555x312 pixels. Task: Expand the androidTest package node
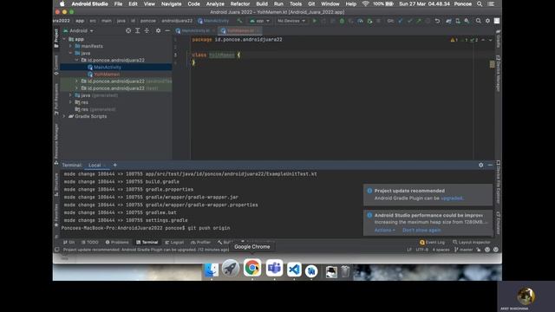click(x=76, y=81)
